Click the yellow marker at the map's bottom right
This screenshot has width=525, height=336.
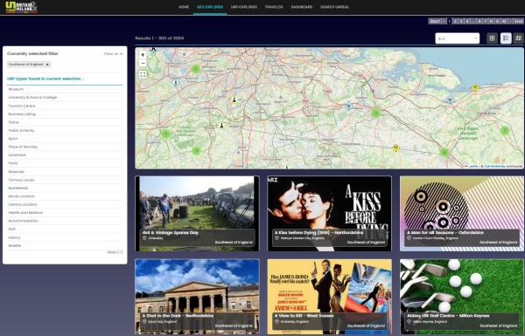396,147
